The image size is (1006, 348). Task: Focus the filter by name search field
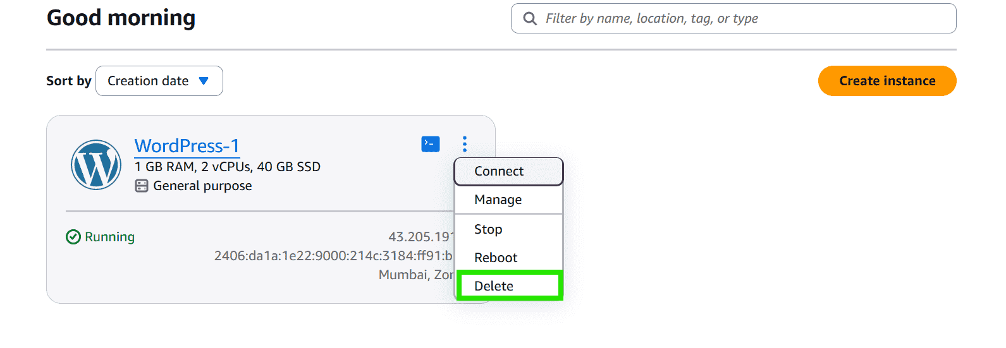point(733,18)
